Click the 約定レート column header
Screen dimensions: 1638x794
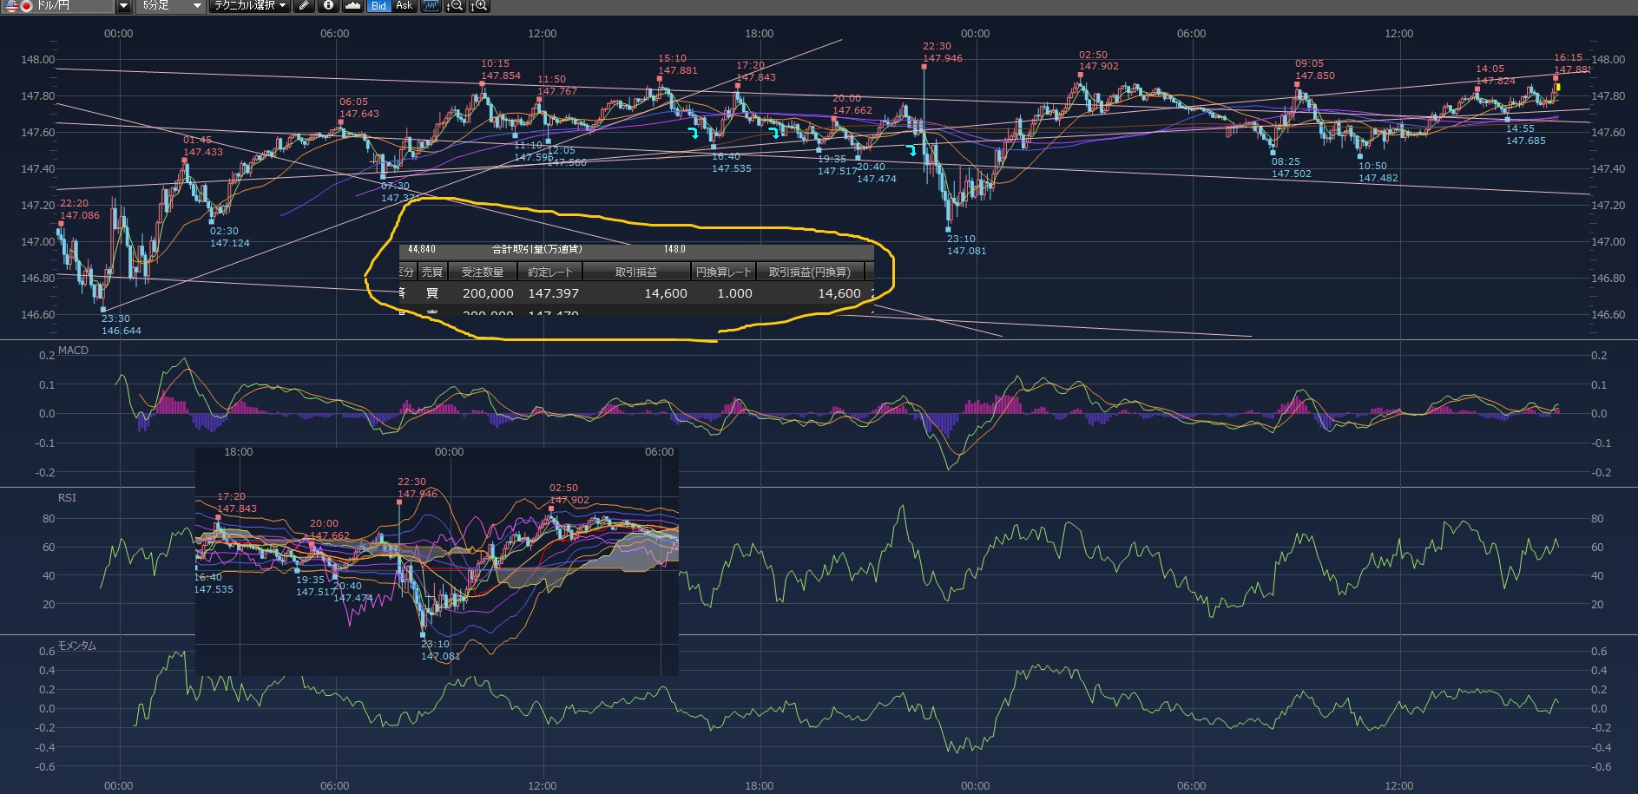tap(549, 272)
